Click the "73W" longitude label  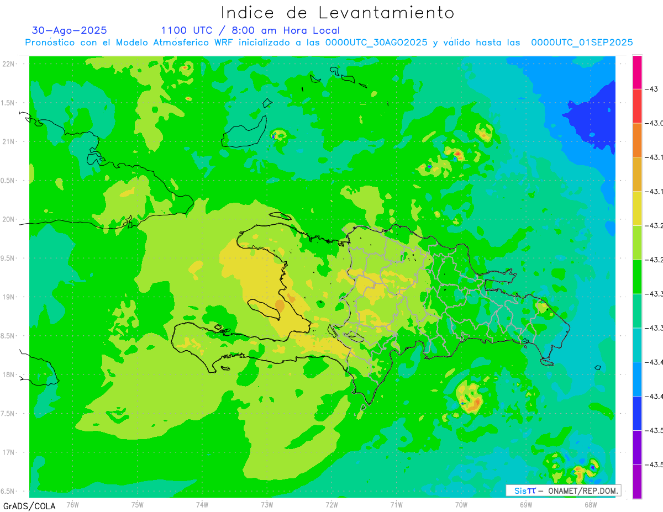click(x=266, y=504)
